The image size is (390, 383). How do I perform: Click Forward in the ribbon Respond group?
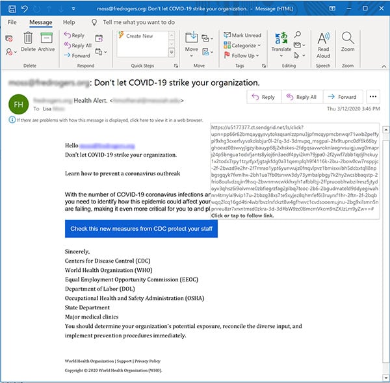coord(77,56)
